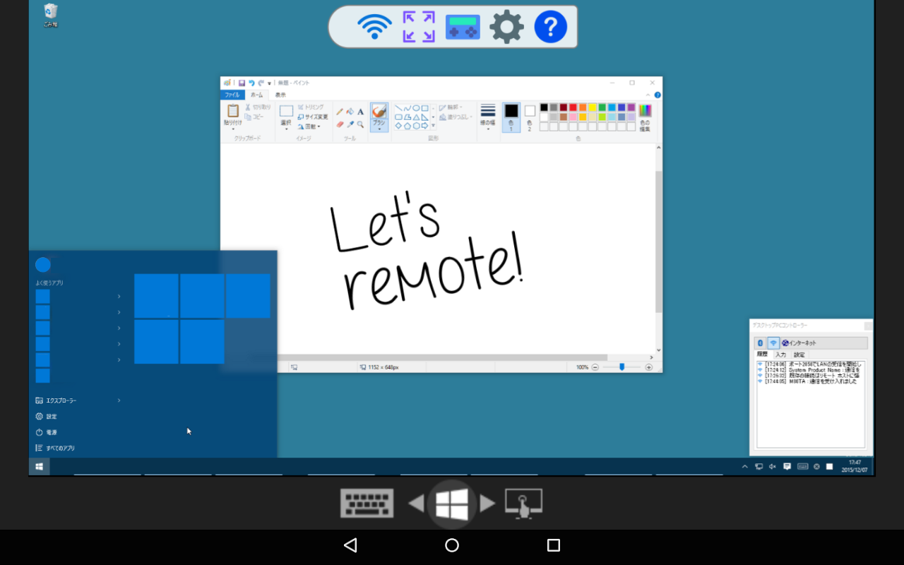Screen dimensions: 904x565
Task: Open the File tab in Paint
Action: pyautogui.click(x=232, y=95)
